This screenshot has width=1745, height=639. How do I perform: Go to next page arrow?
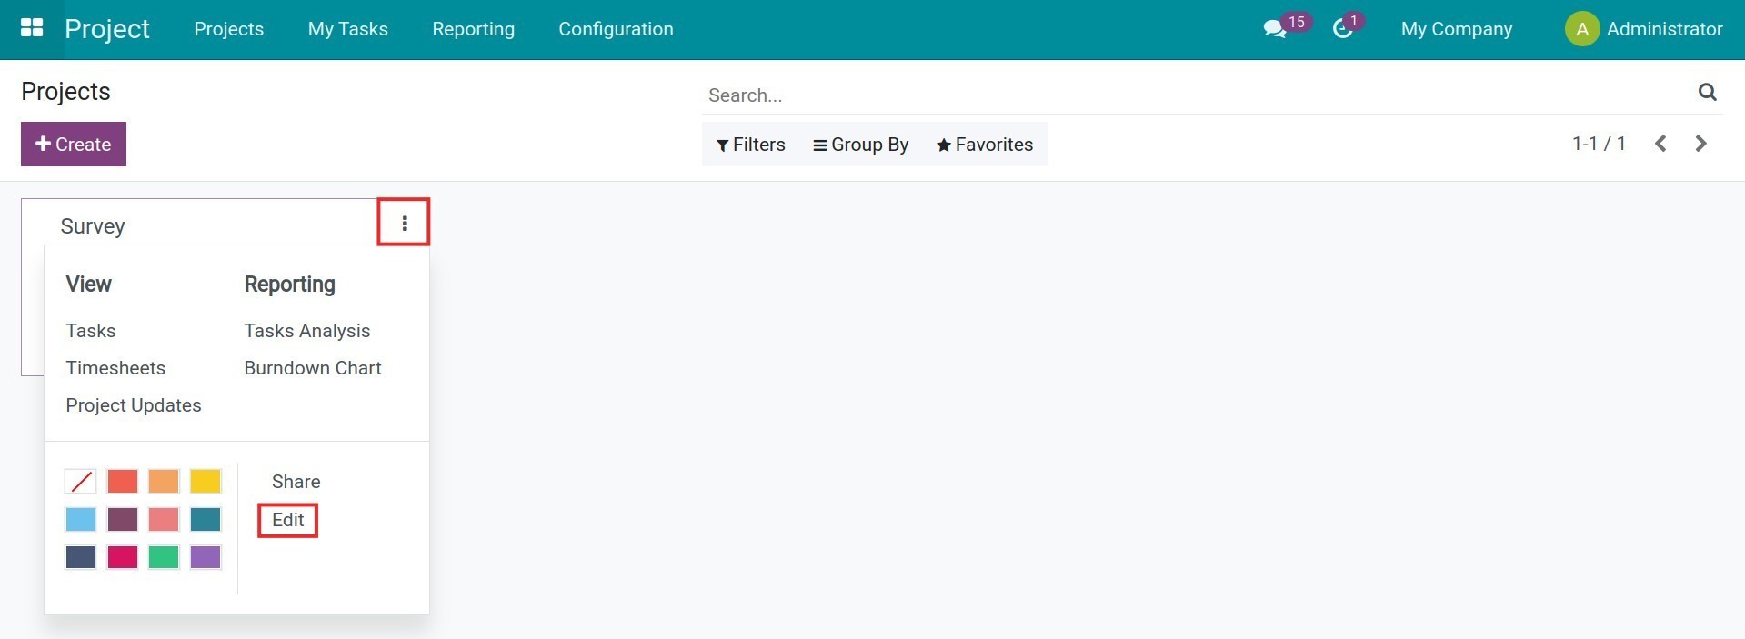(x=1700, y=144)
